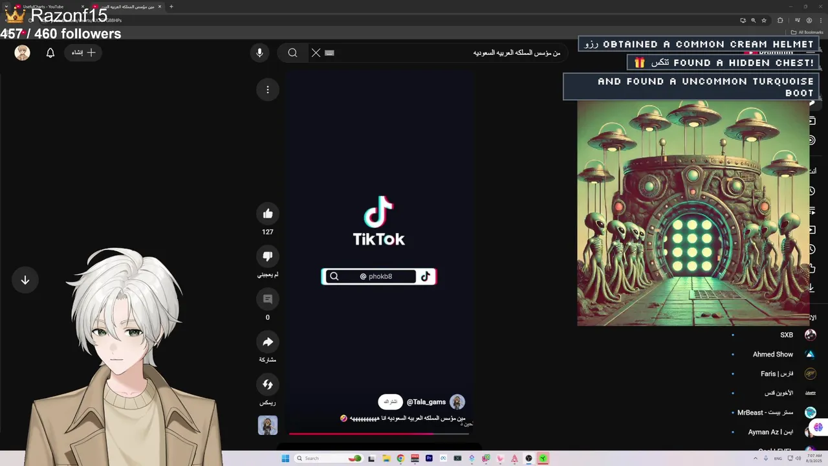This screenshot has width=828, height=466.
Task: Open the on-screen keyboard icon in the search box
Action: [x=329, y=52]
